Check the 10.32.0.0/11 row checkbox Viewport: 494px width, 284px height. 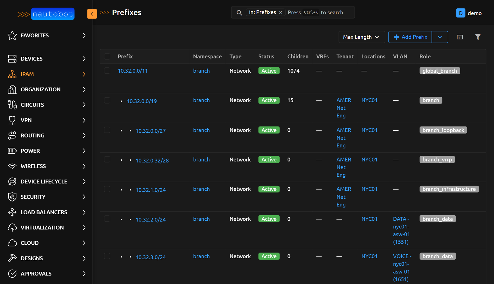point(107,71)
